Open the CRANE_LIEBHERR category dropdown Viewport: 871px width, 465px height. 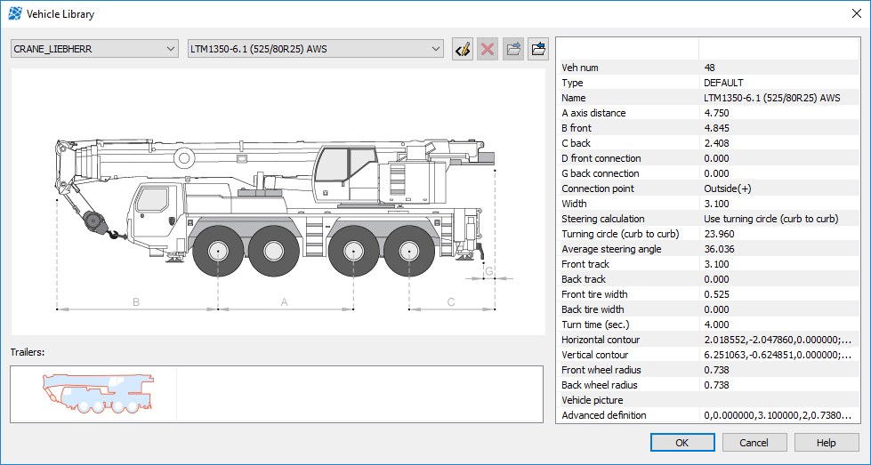[94, 49]
